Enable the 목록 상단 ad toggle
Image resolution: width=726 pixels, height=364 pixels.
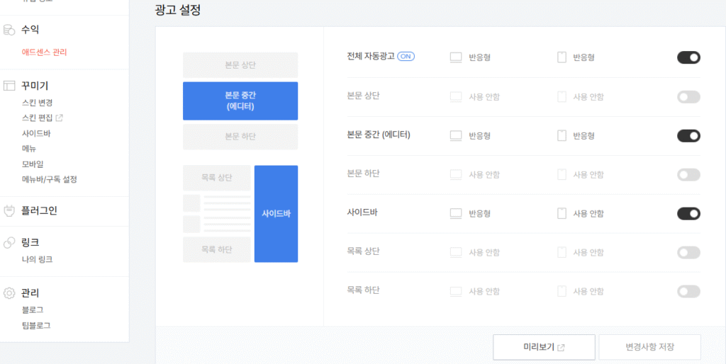click(688, 253)
